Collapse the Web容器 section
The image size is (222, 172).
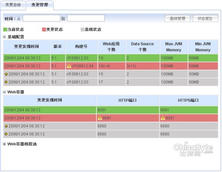(4, 92)
